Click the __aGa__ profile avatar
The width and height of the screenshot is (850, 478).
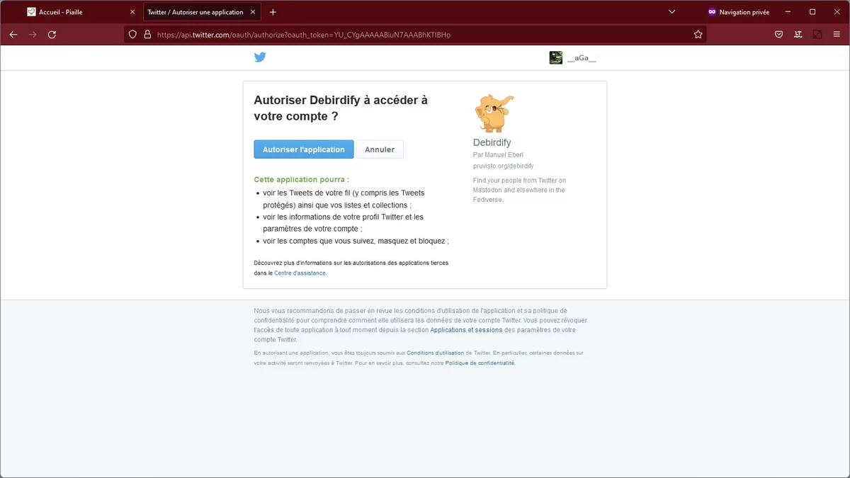(555, 58)
